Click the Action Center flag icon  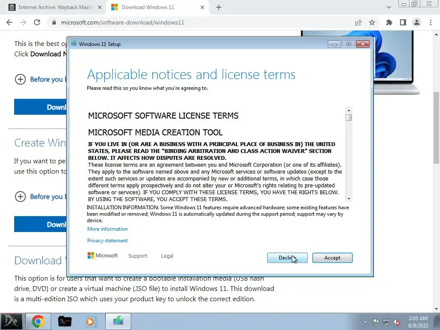(x=376, y=322)
